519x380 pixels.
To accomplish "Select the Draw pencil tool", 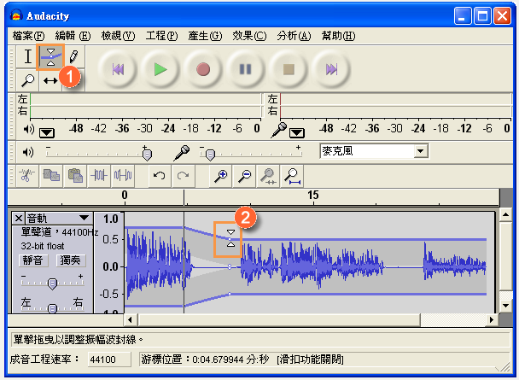I will (73, 57).
